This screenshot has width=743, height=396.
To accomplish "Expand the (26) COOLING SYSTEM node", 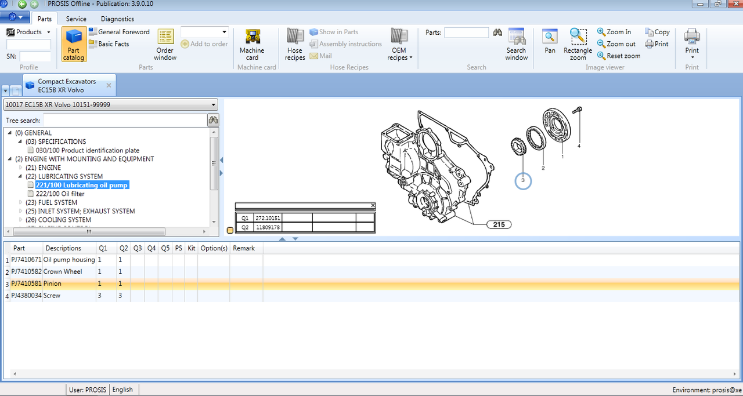I will coord(21,220).
